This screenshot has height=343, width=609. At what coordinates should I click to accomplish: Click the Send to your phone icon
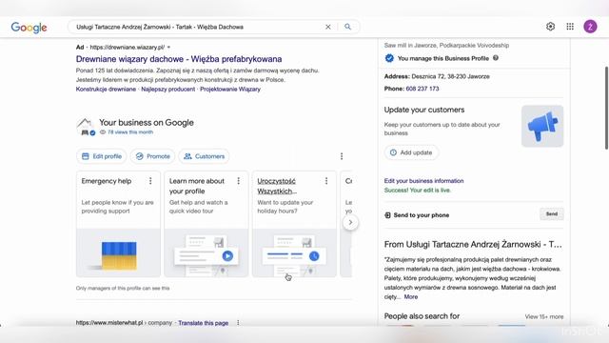coord(387,215)
